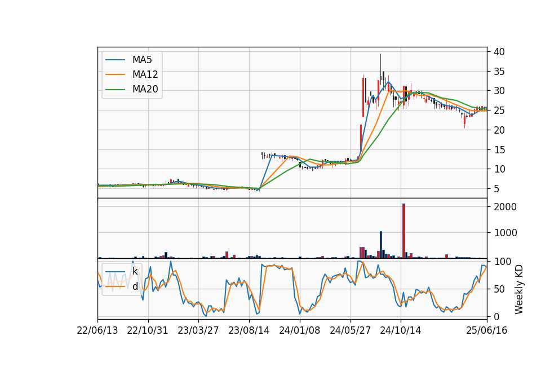Click the blue MA5 legend line sample
Screen dimensions: 541x389
(x=115, y=60)
